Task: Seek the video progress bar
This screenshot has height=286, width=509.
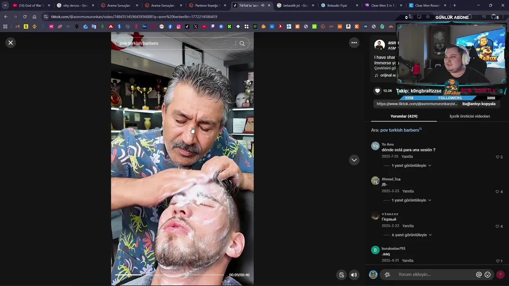Action: 169,275
